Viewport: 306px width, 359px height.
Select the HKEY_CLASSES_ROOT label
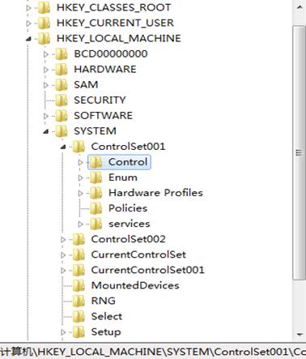(113, 7)
